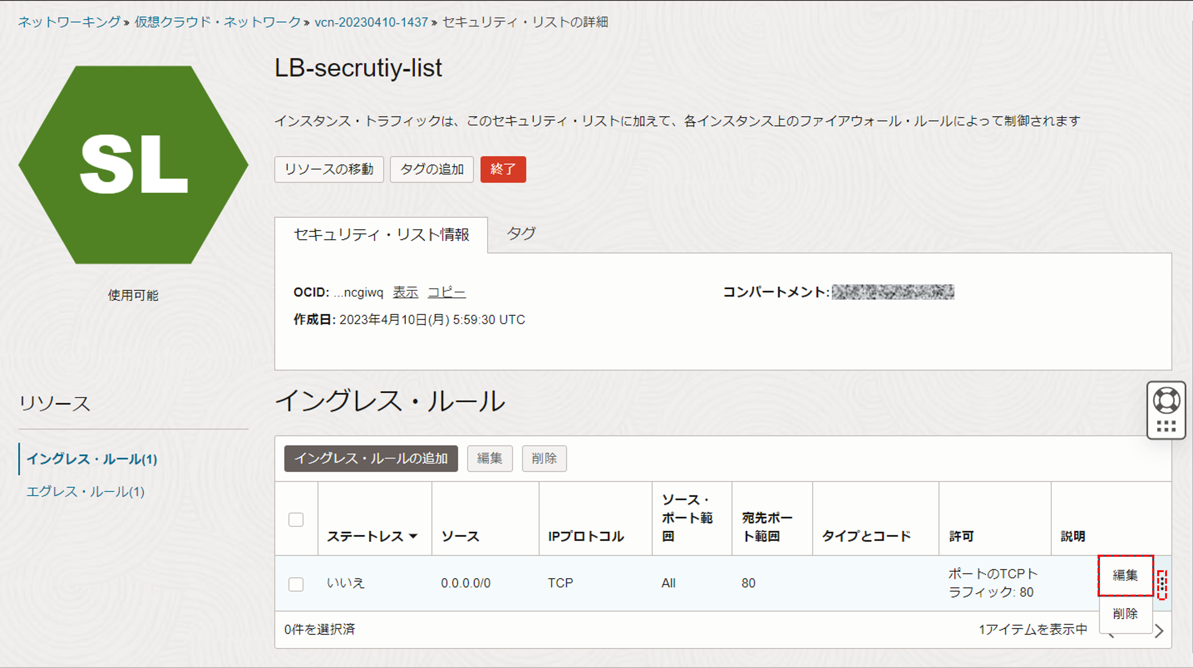Choose 削除 from the row context menu
Screen dimensions: 1193x668
pos(1126,614)
